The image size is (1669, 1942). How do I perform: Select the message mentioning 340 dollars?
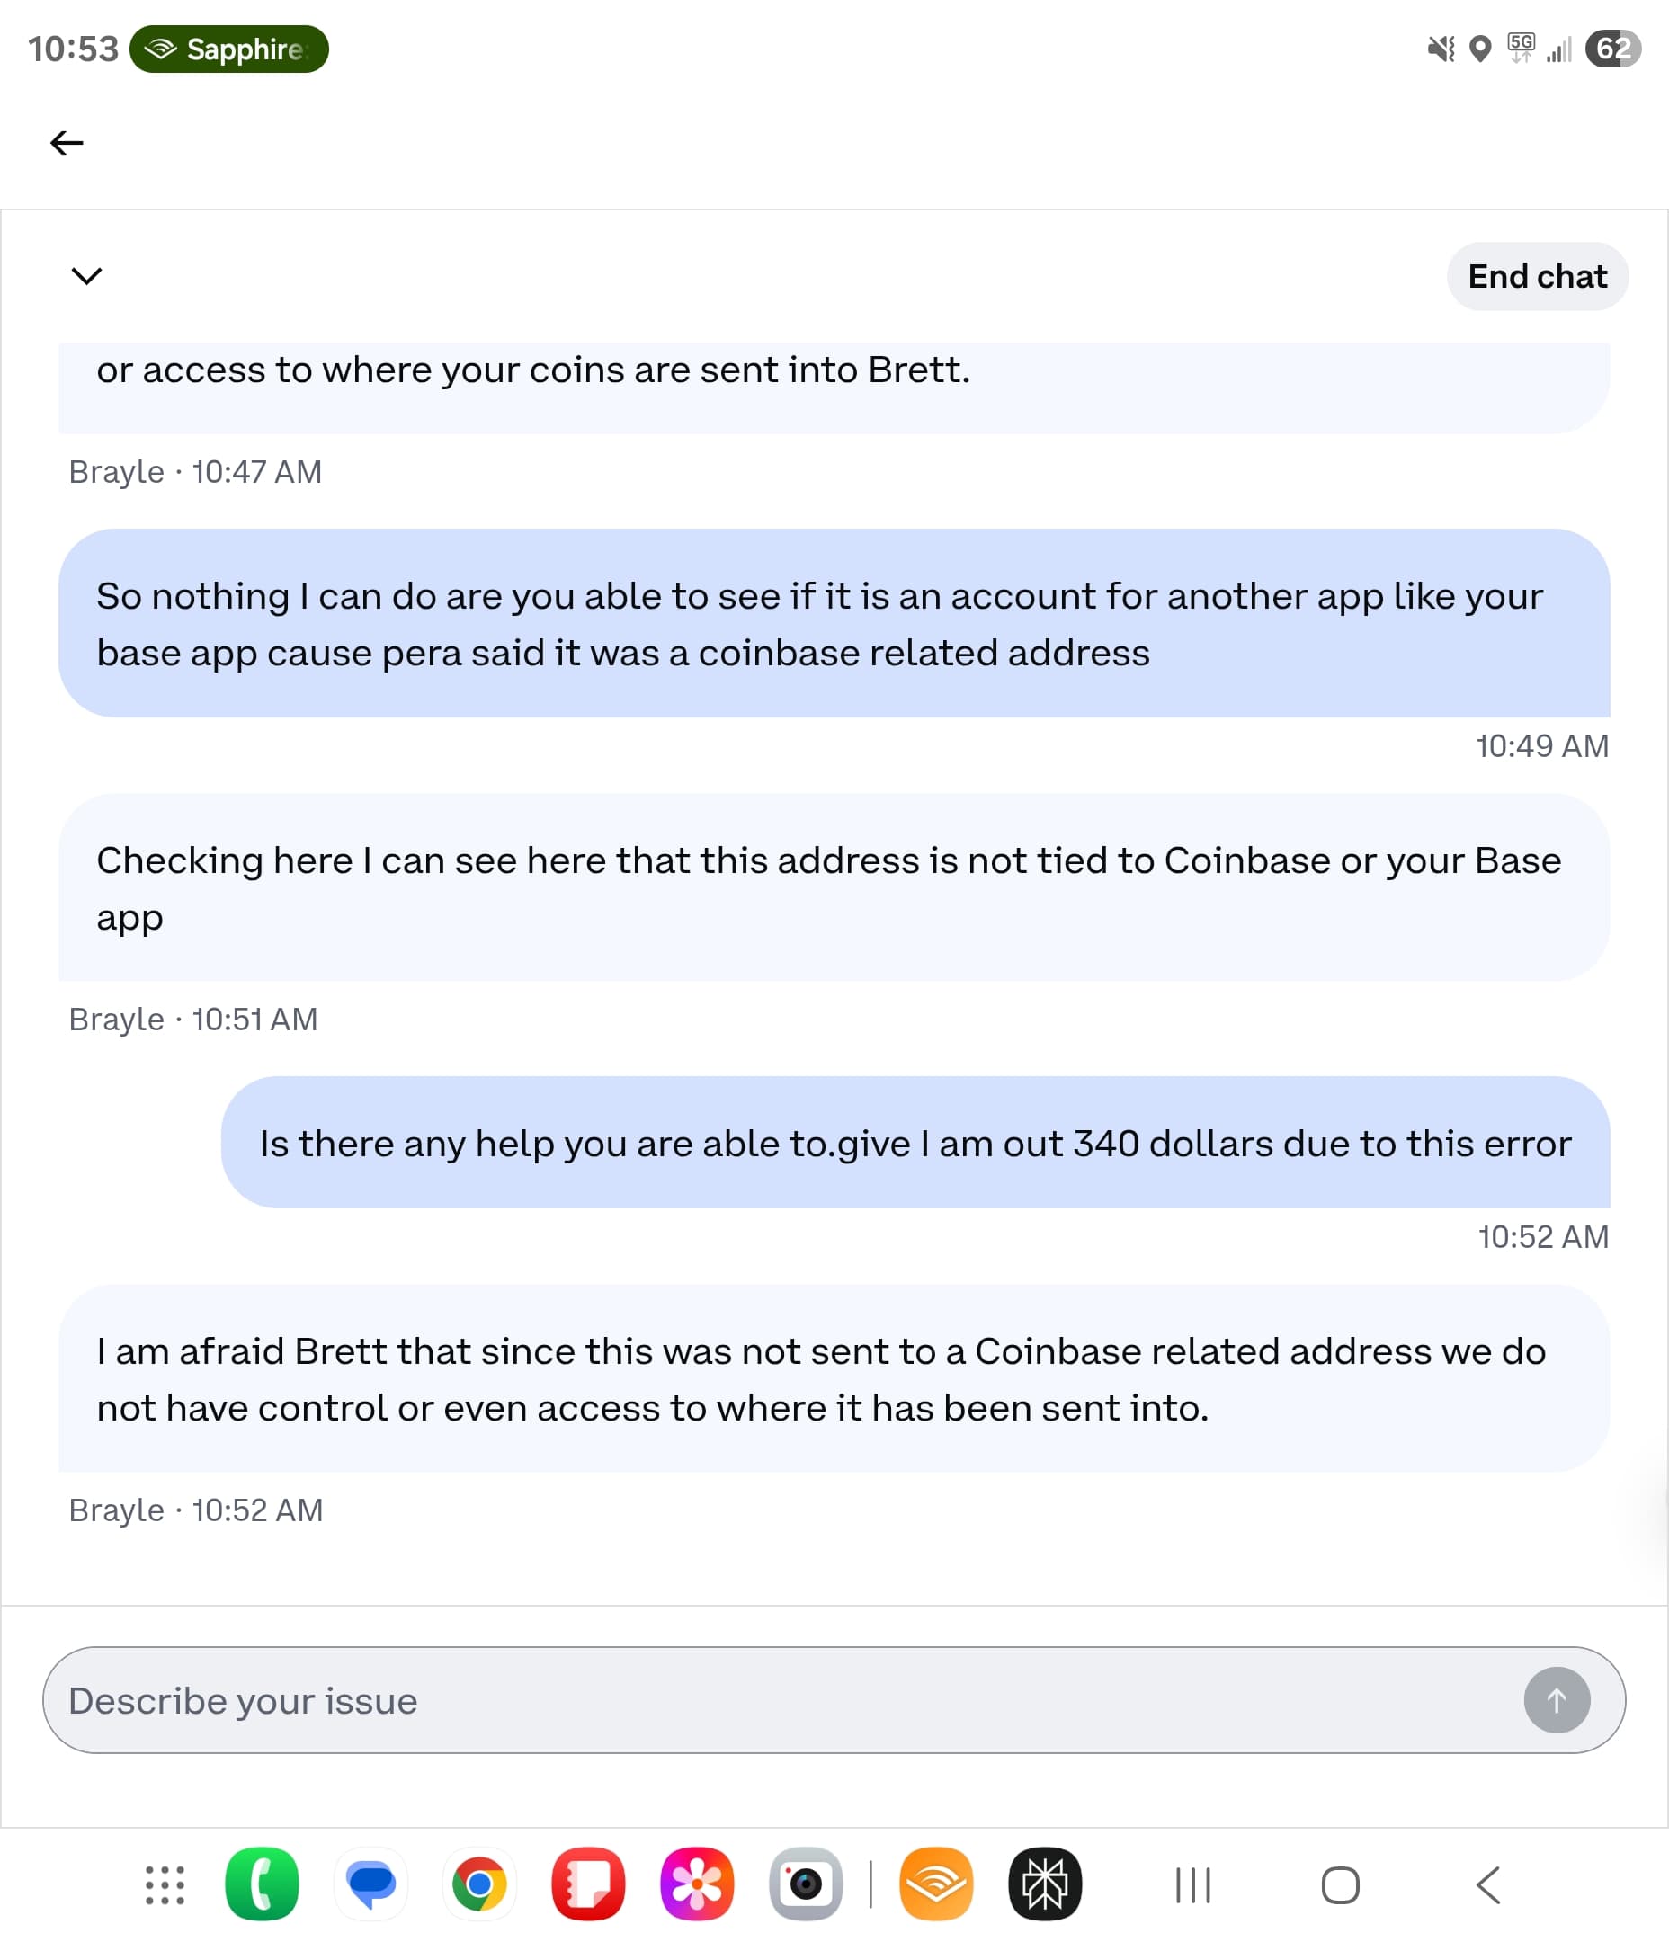[x=915, y=1143]
